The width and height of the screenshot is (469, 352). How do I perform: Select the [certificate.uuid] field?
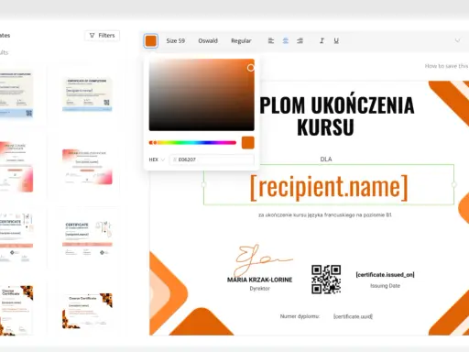click(x=353, y=316)
